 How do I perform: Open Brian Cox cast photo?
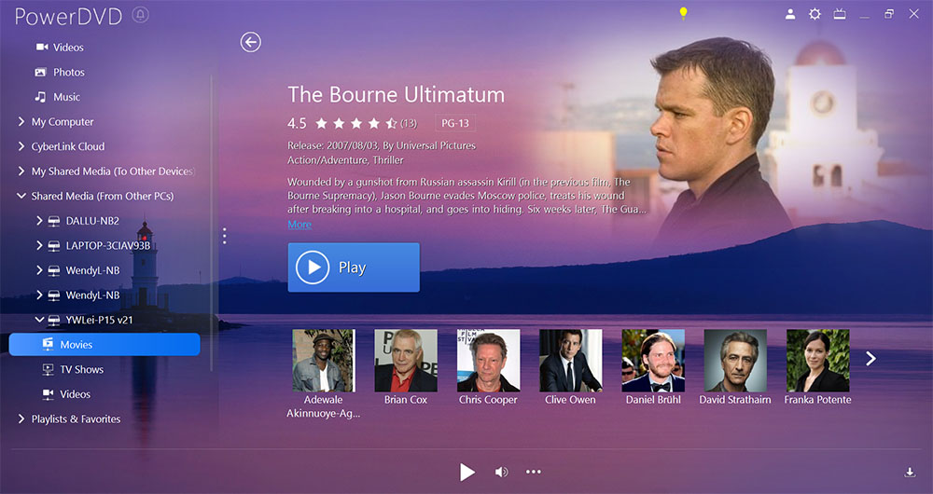click(406, 360)
